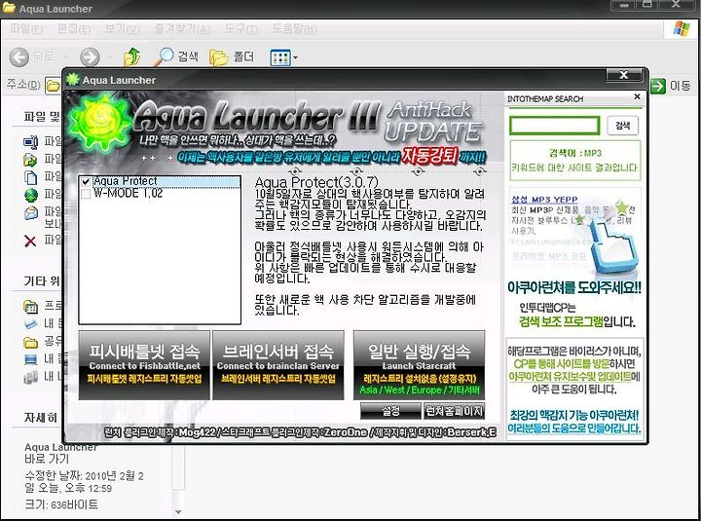Click the Explorer title bar folder icon
The height and width of the screenshot is (521, 701).
pyautogui.click(x=9, y=8)
